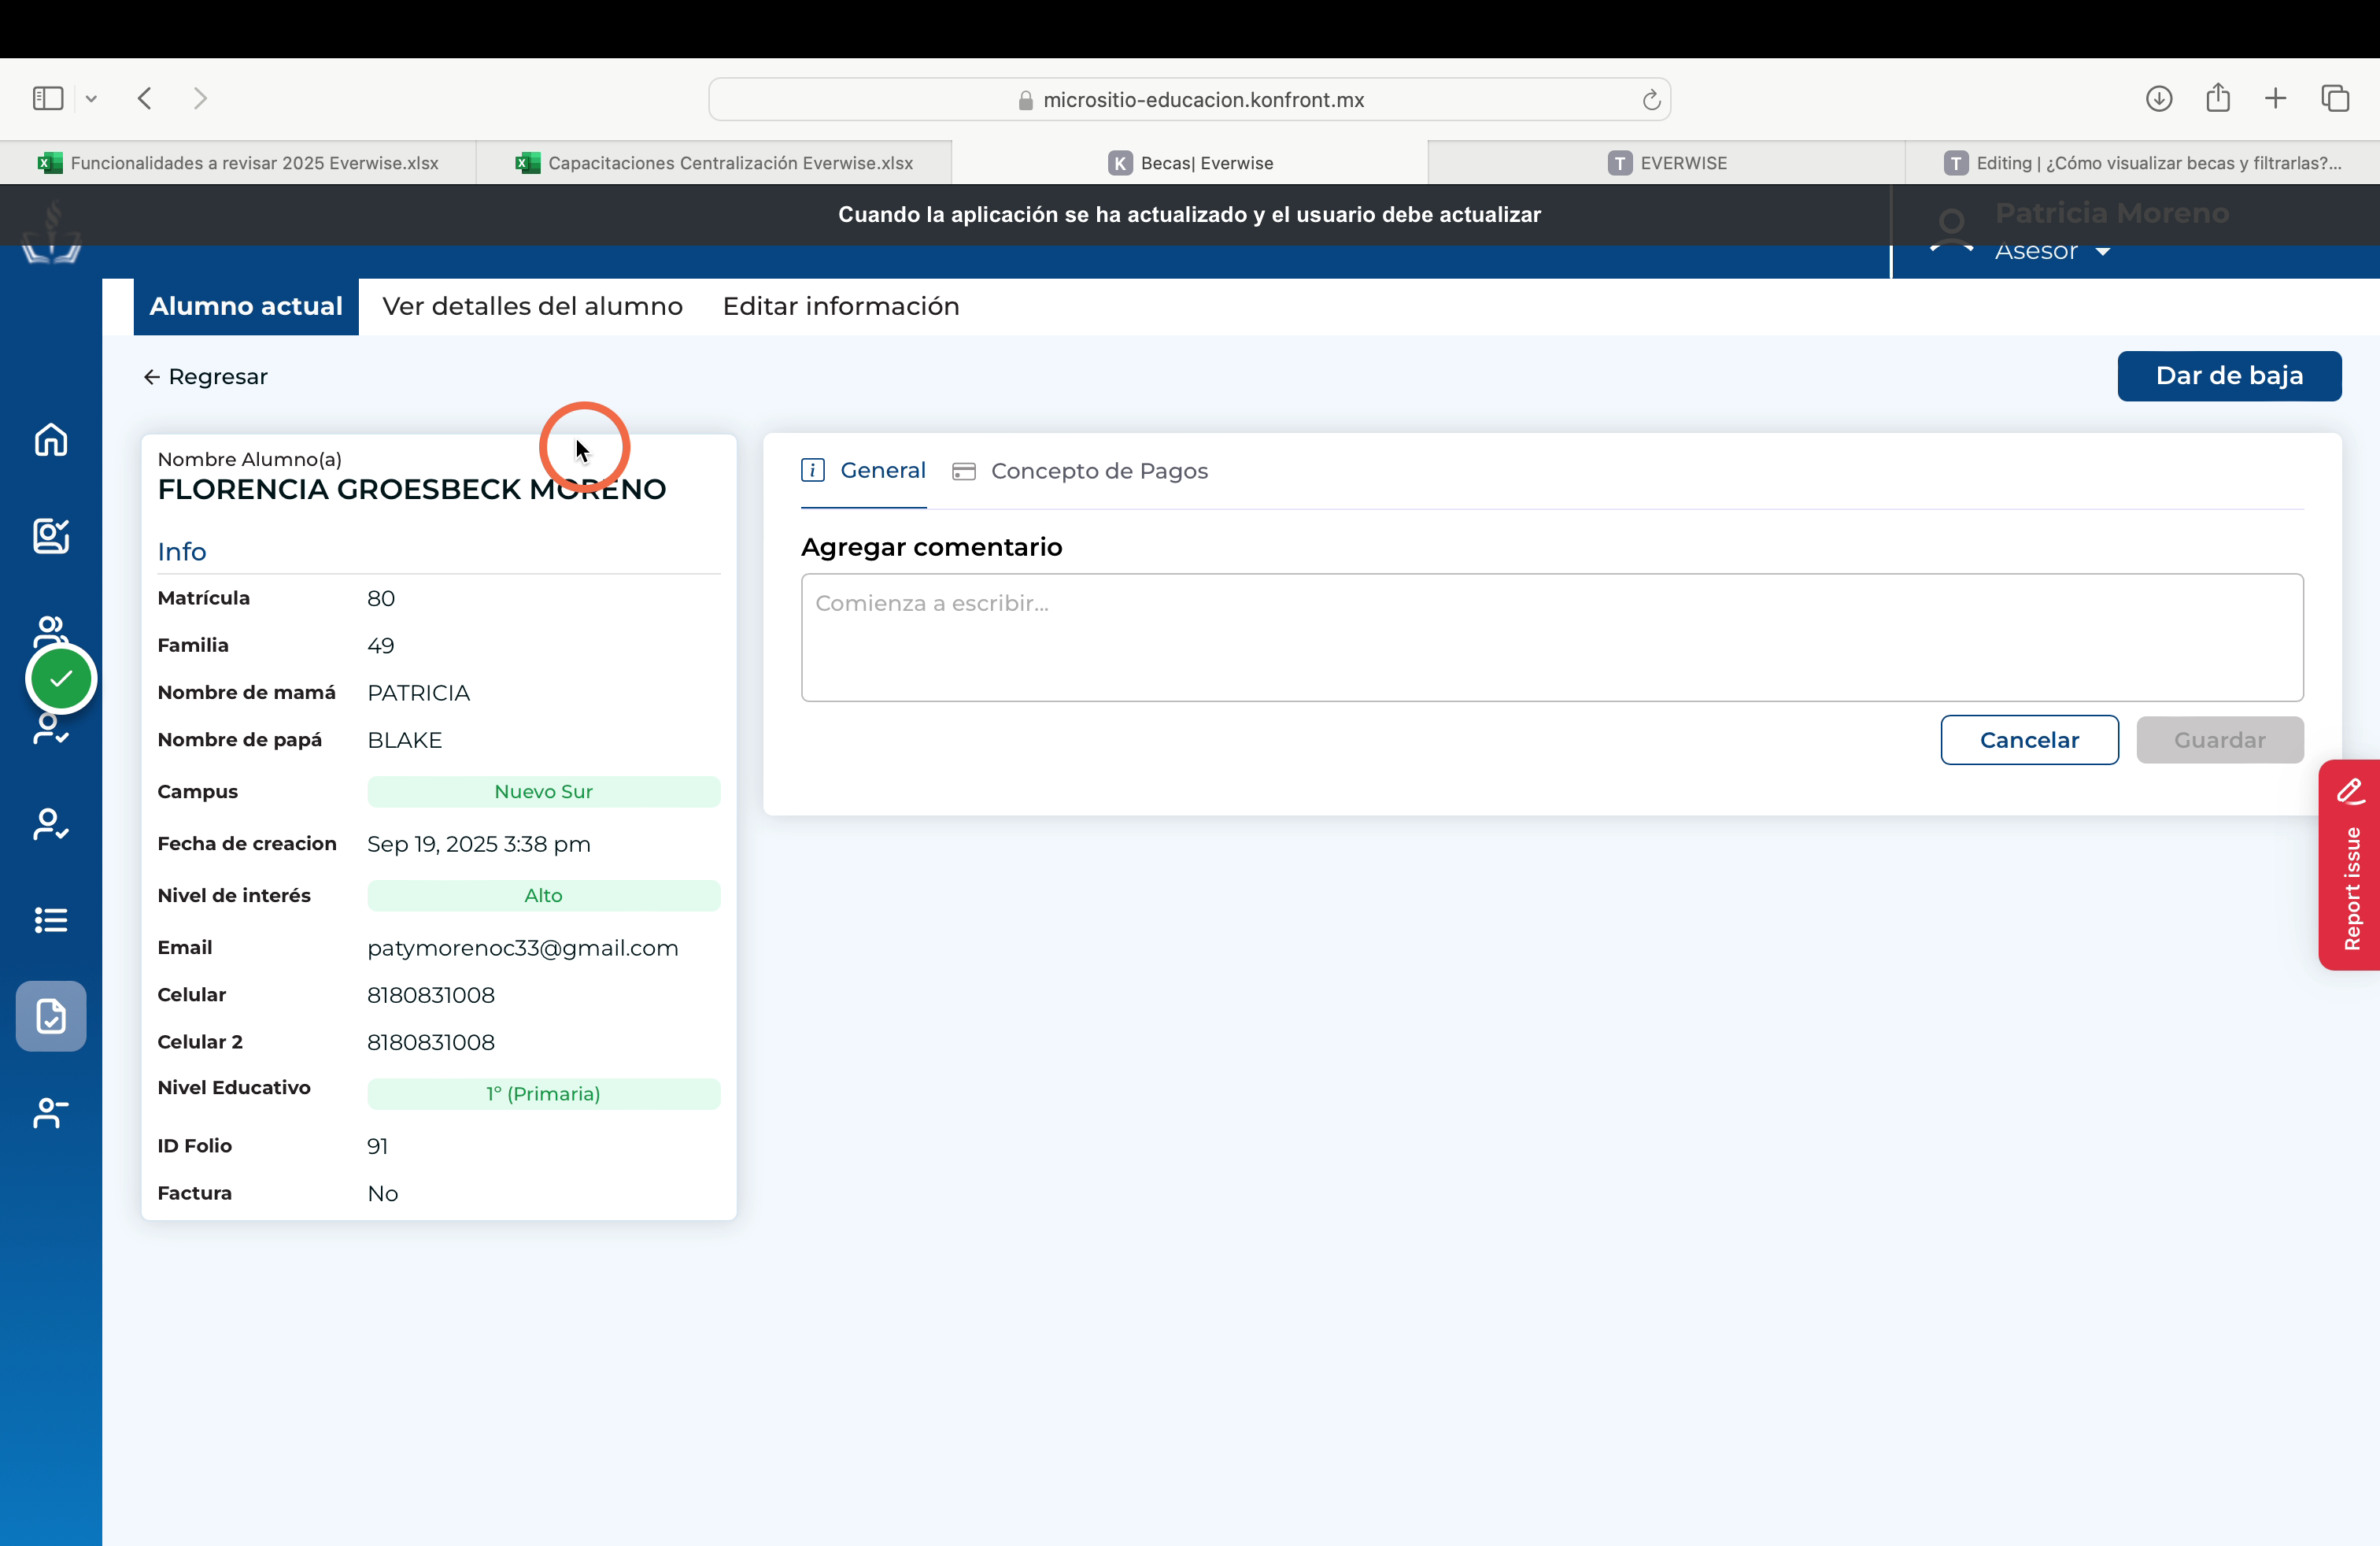Open a new Safari tab
The height and width of the screenshot is (1546, 2380).
[2275, 98]
